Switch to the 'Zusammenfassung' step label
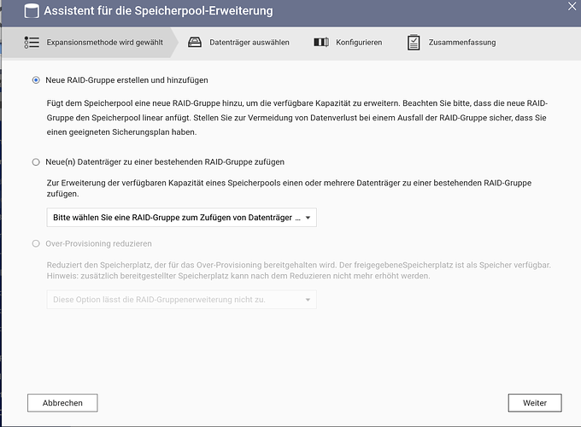 coord(462,42)
